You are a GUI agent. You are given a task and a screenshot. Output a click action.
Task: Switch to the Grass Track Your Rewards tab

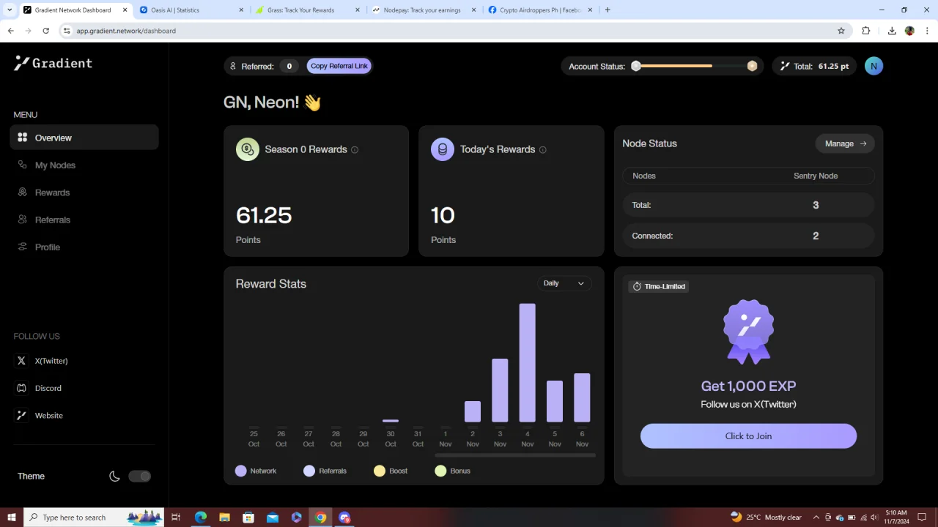tap(306, 10)
